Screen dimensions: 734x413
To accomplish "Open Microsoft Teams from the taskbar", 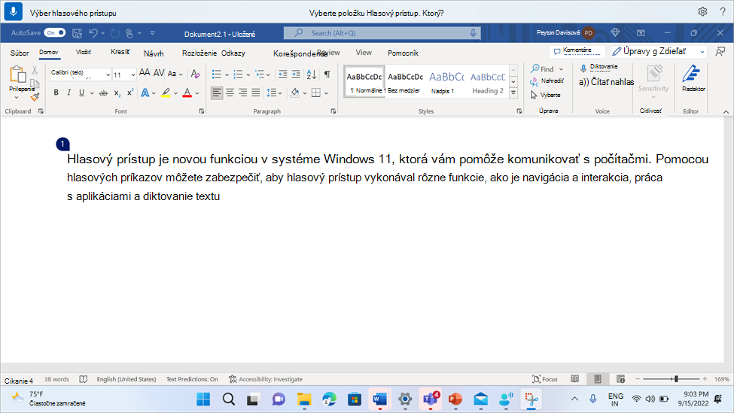I will tap(430, 399).
